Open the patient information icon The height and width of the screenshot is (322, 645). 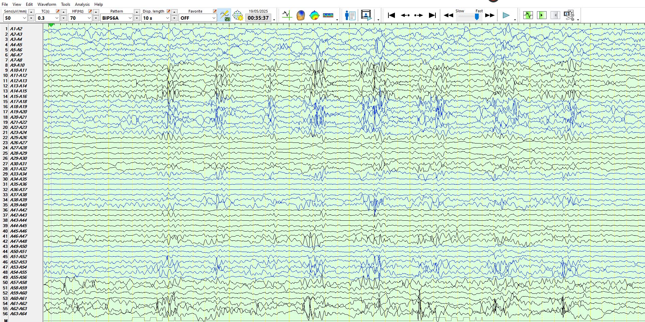(x=350, y=15)
